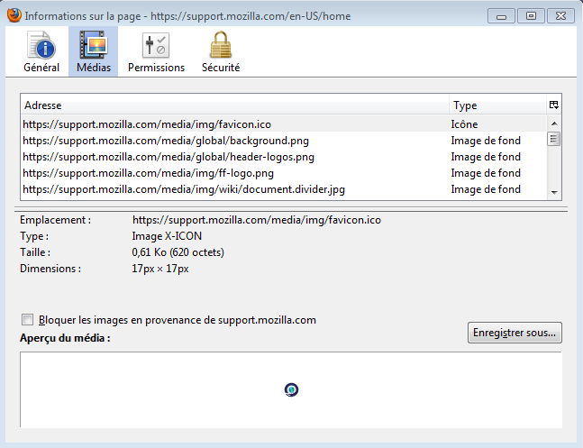Click the Firefox icon in title bar

point(14,15)
